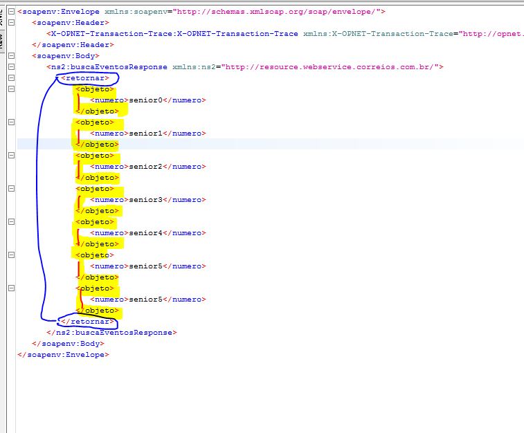Image resolution: width=524 pixels, height=433 pixels.
Task: Collapse the retornar element
Action: [x=11, y=78]
